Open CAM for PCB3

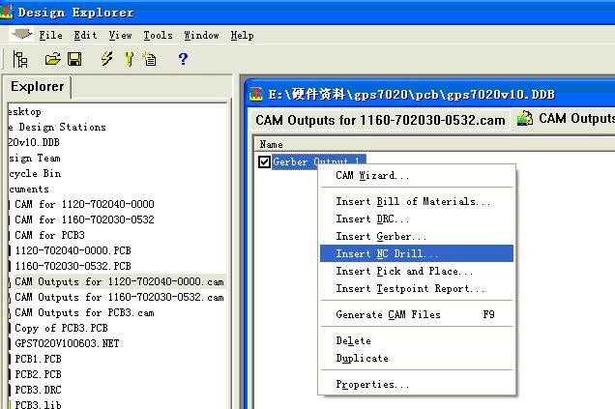50,235
